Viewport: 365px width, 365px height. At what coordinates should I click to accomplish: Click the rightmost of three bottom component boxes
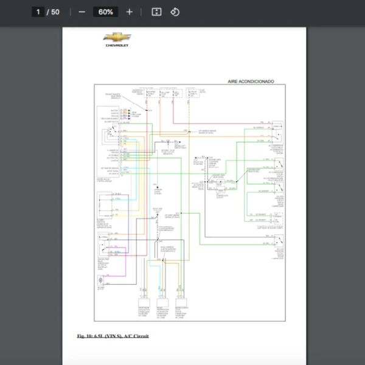click(x=181, y=302)
